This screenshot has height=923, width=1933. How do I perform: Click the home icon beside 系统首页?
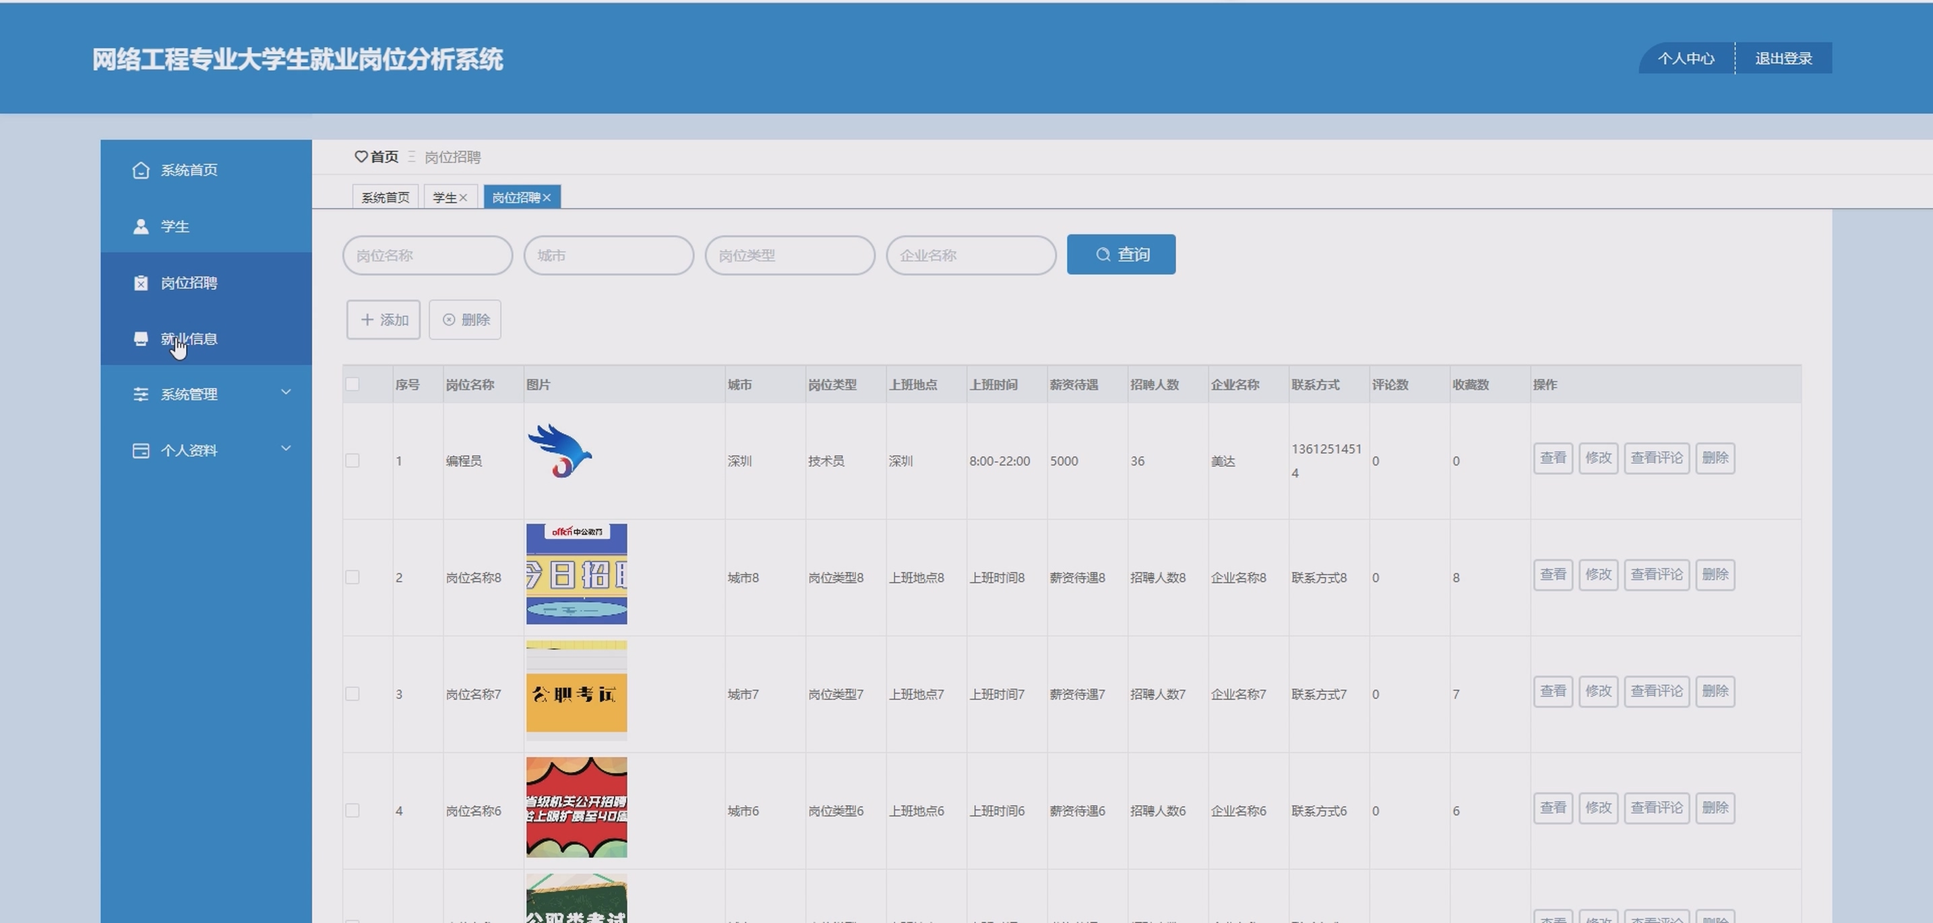[140, 170]
